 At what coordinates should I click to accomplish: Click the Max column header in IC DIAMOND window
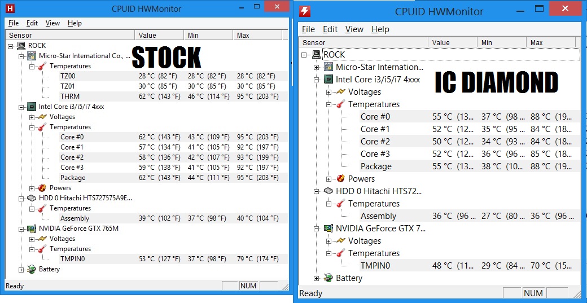pyautogui.click(x=550, y=43)
